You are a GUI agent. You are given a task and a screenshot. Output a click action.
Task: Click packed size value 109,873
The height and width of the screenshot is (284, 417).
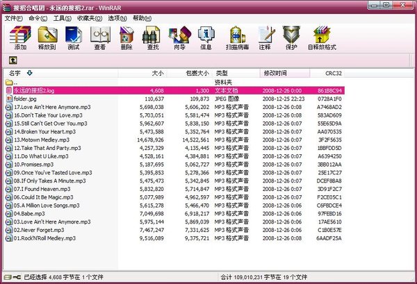point(199,99)
